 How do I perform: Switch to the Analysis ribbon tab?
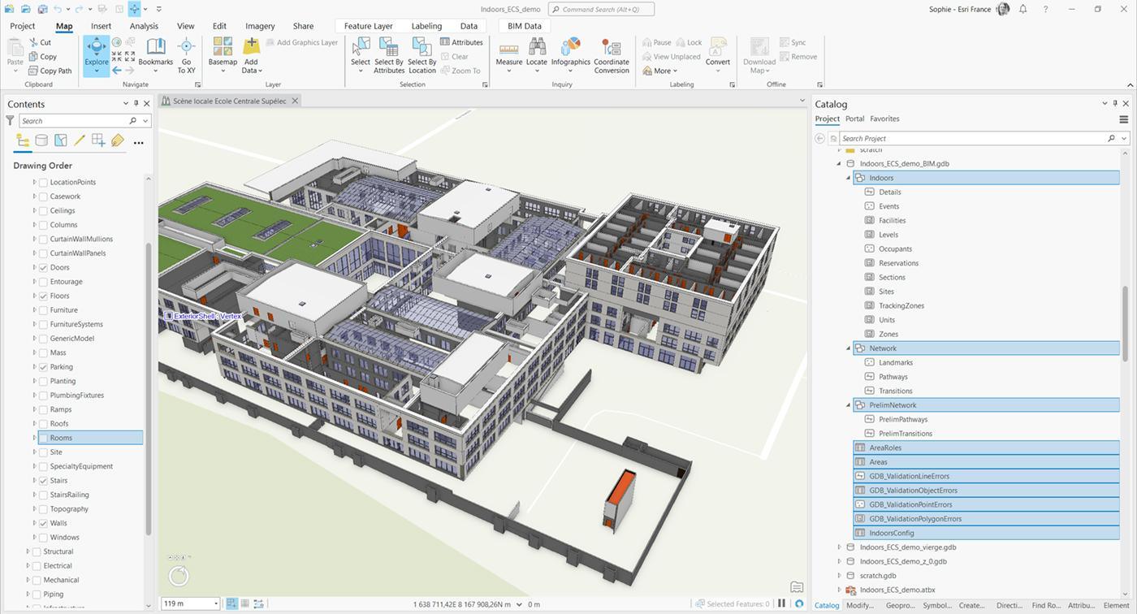[144, 26]
